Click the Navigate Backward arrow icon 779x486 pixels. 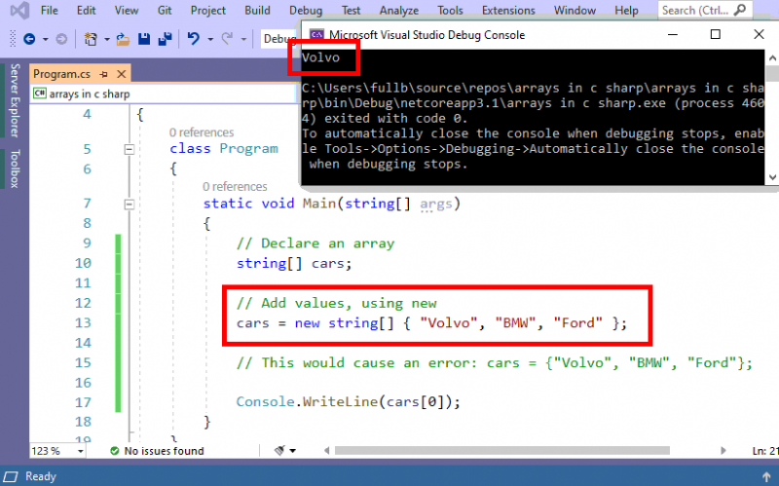click(x=28, y=39)
